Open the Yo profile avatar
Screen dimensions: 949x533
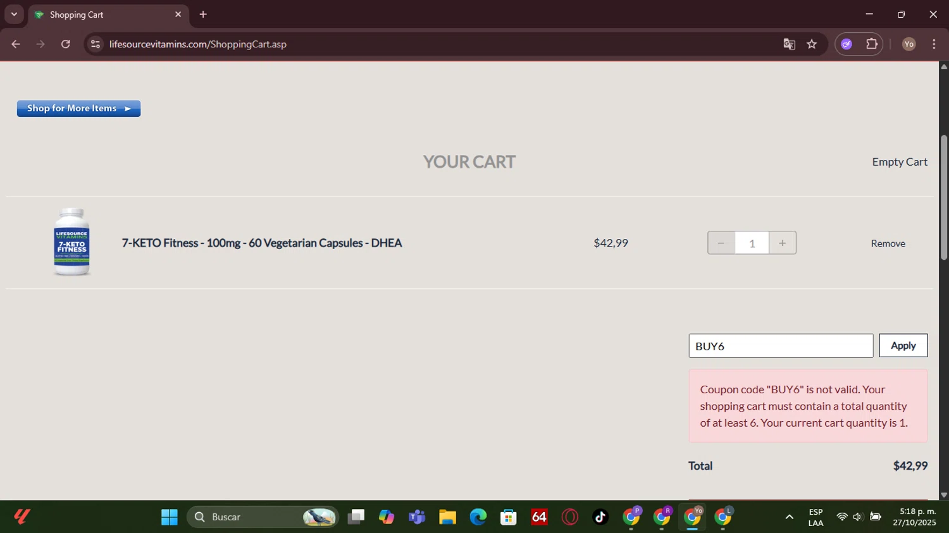(x=909, y=44)
